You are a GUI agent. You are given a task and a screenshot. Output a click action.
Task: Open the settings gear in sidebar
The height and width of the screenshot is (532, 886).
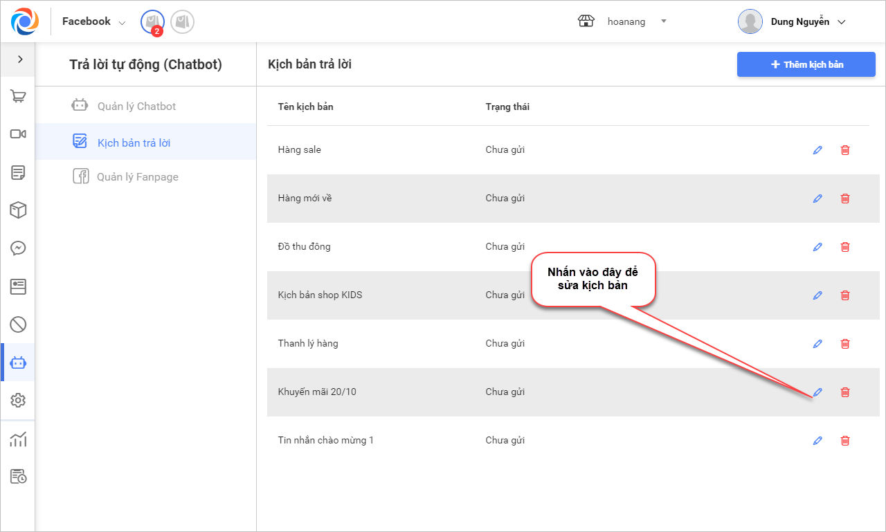click(18, 400)
